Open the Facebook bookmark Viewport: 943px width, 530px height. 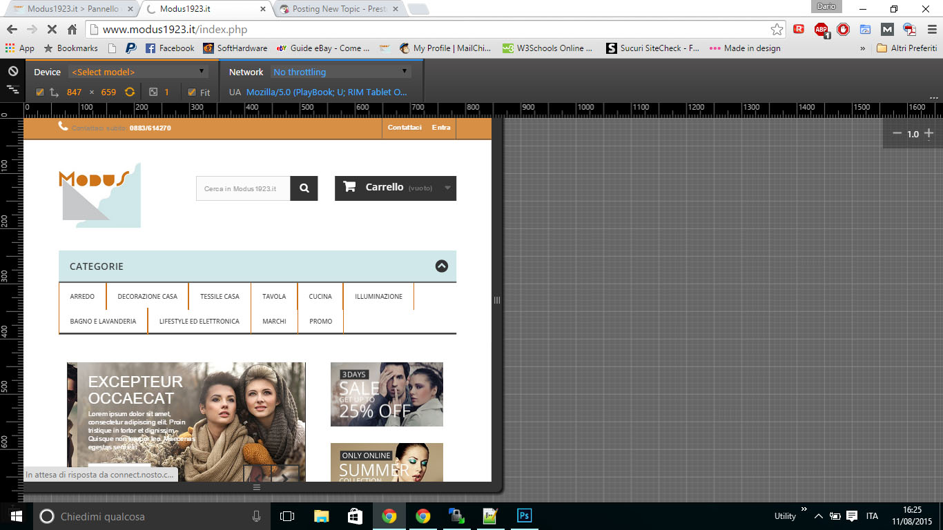click(170, 48)
